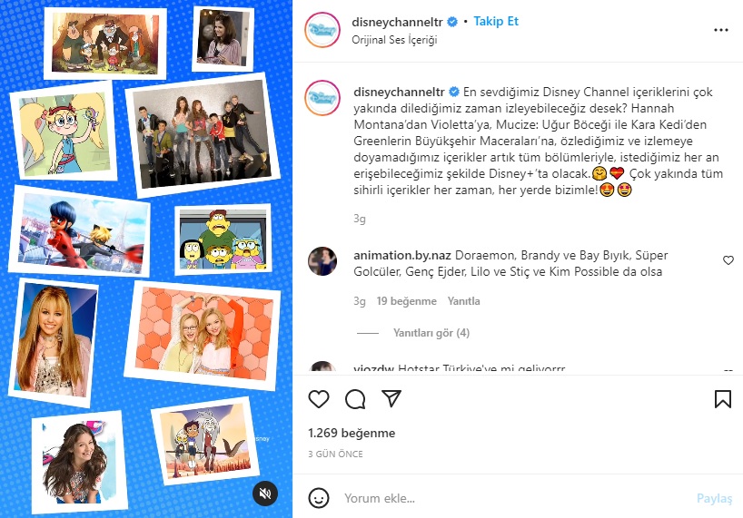Screen dimensions: 743x518
Task: Share post with paper plane icon
Action: 391,399
